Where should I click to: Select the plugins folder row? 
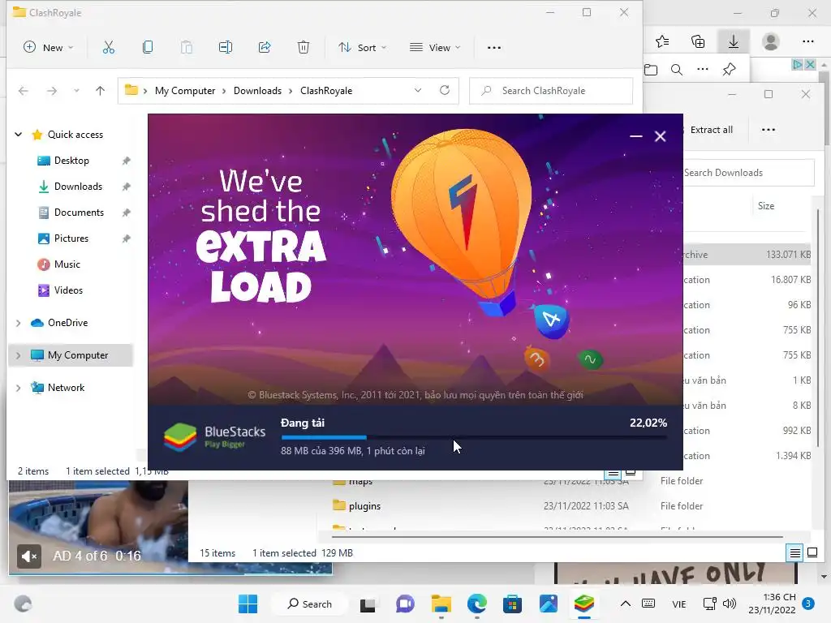(x=566, y=506)
